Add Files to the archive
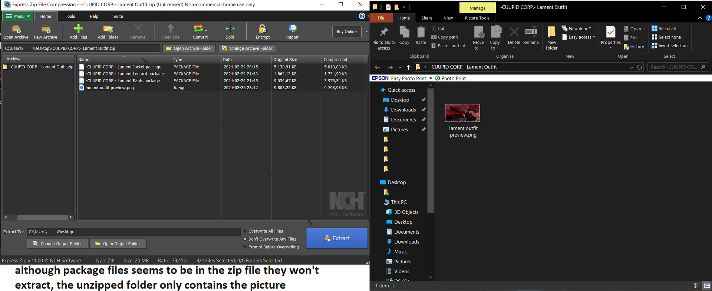Viewport: 712px width, 291px height. coord(78,32)
